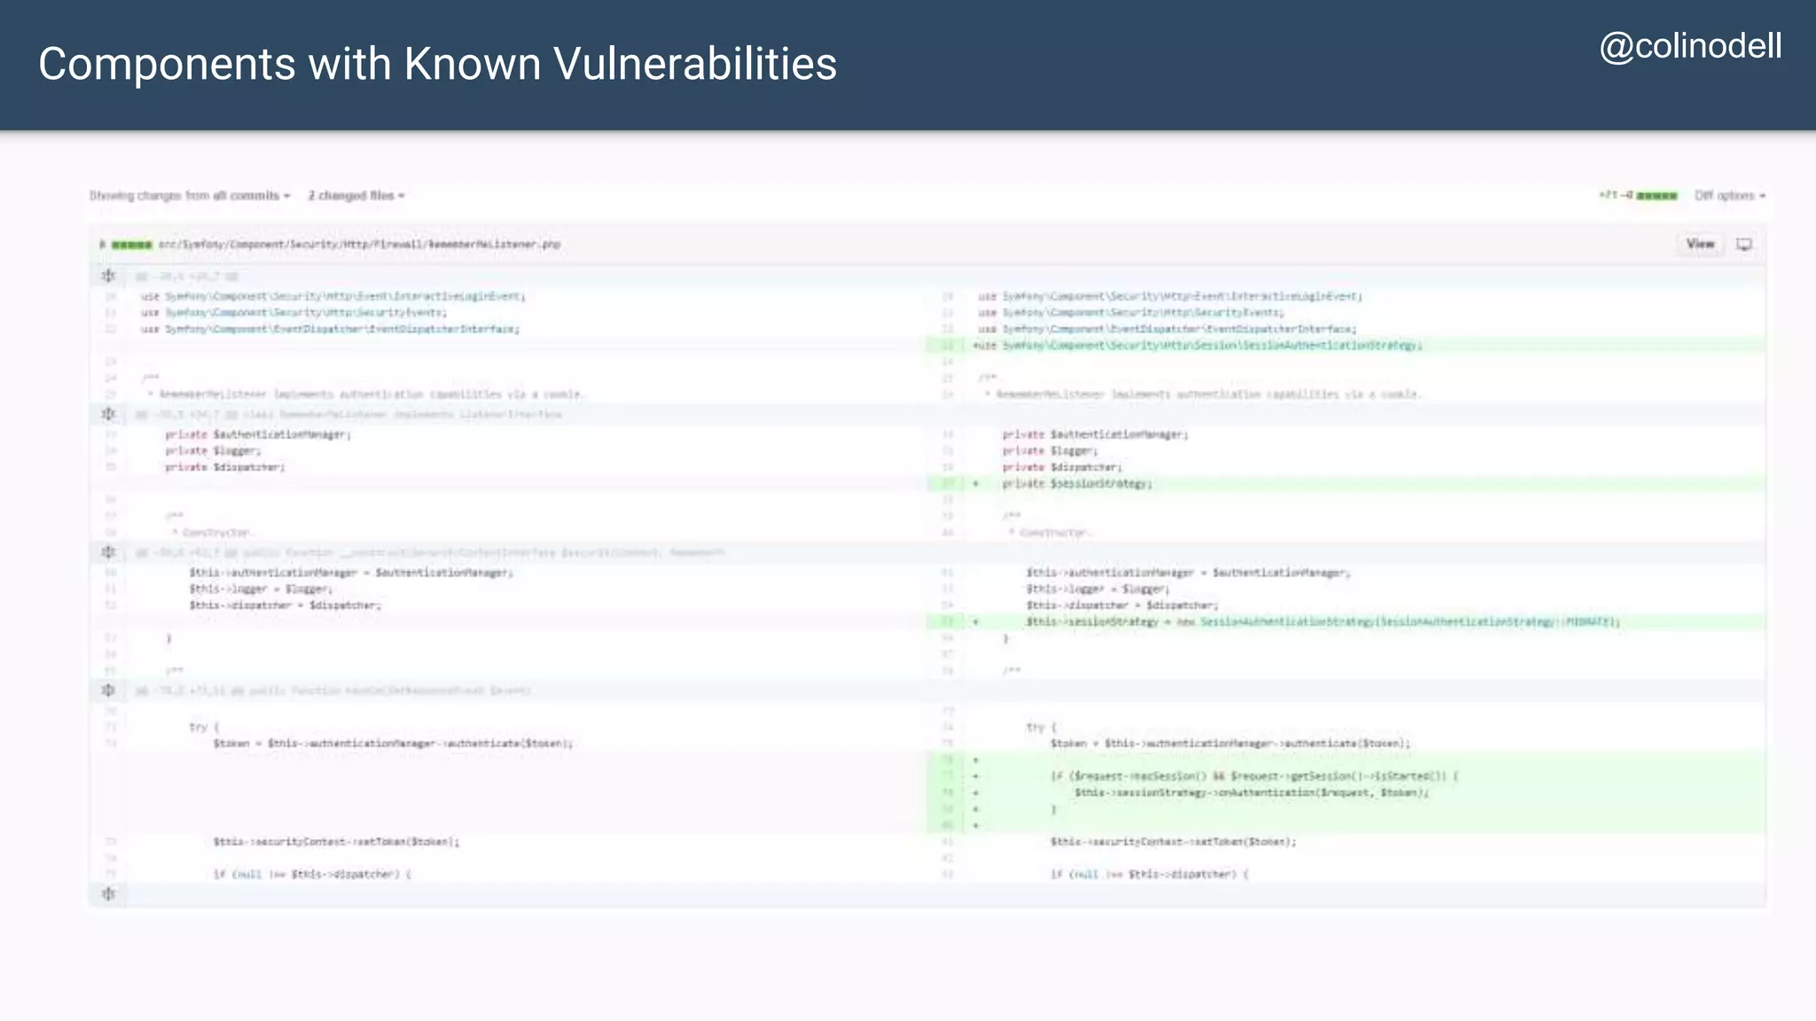Open the Diff options dropdown
This screenshot has width=1816, height=1021.
[1729, 196]
